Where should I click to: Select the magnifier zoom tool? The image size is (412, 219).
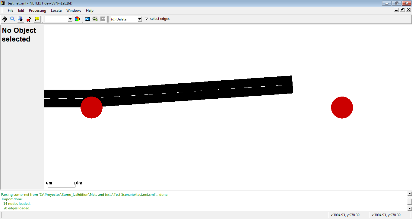click(x=13, y=19)
